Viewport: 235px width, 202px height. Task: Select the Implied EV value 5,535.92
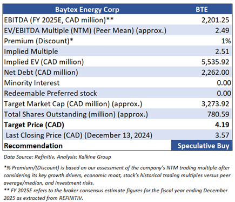[215, 62]
